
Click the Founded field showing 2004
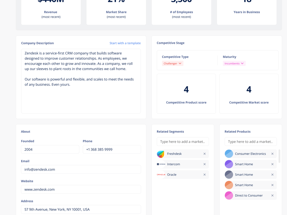pos(50,149)
